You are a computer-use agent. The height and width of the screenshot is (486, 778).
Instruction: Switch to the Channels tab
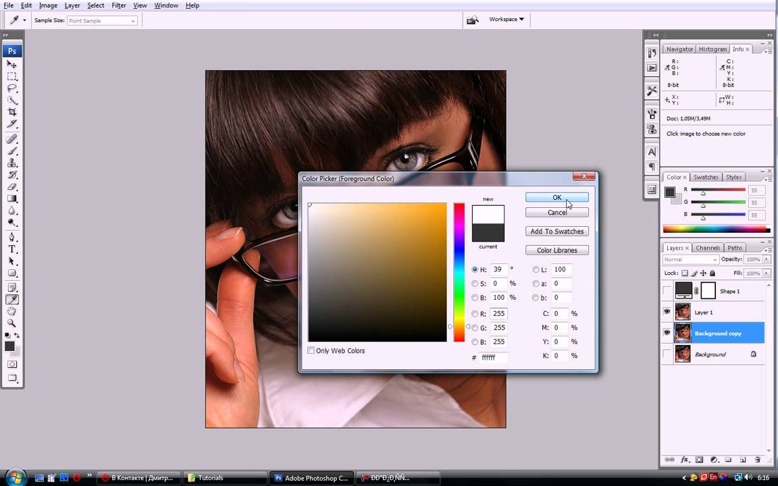coord(708,248)
